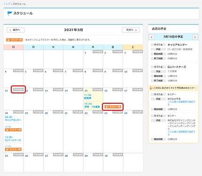
Task: Click gray add-schedule button on day 1
Action: (x=98, y=52)
